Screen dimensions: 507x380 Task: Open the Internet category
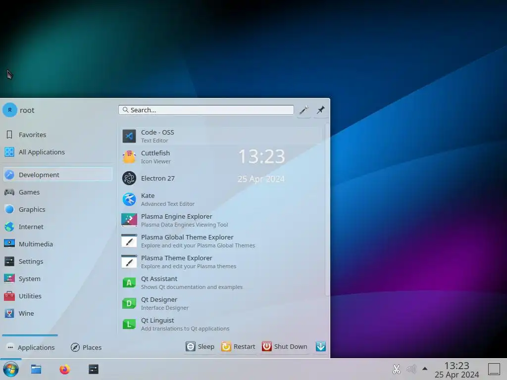(x=57, y=227)
